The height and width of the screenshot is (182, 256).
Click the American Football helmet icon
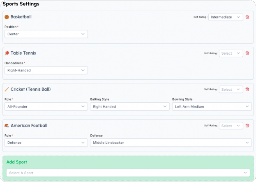pyautogui.click(x=7, y=126)
